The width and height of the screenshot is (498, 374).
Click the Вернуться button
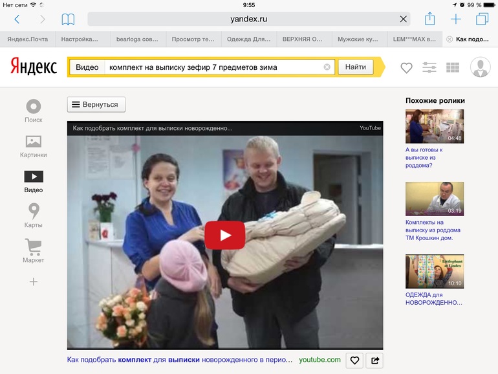click(x=96, y=104)
